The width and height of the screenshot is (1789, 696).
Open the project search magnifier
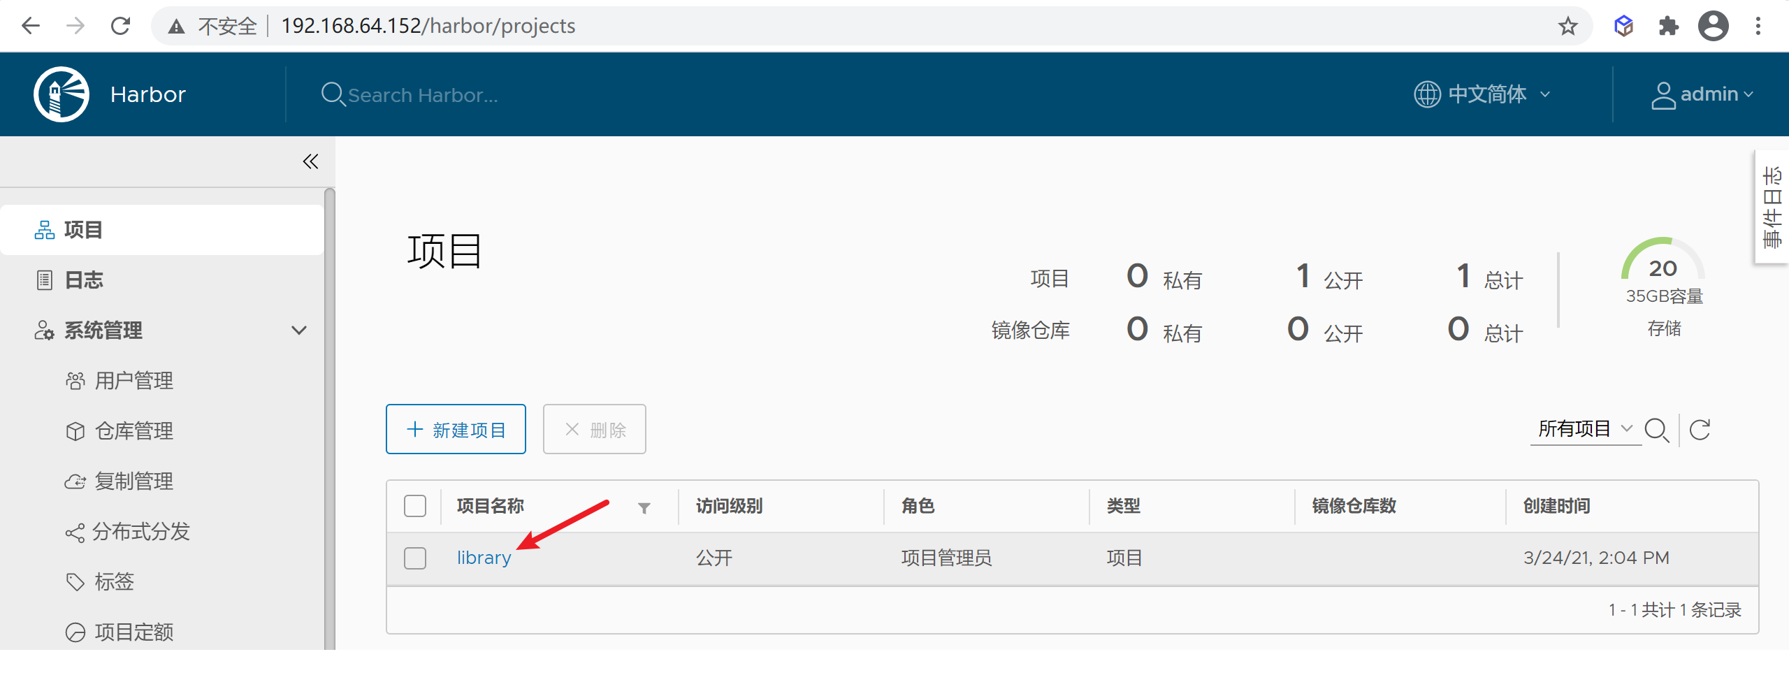point(1658,430)
